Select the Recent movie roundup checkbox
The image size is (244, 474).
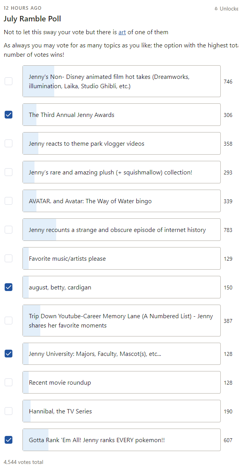9,382
